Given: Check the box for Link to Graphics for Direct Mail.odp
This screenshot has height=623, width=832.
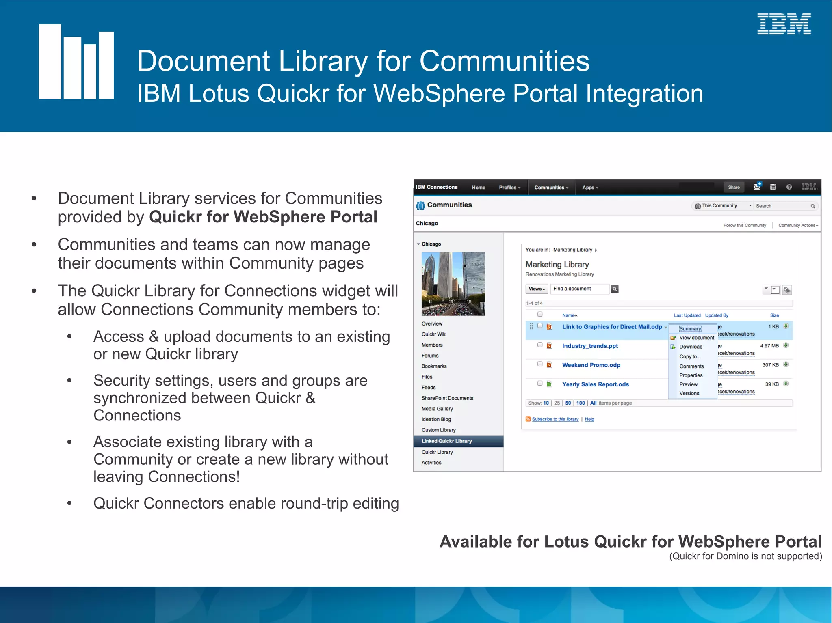Looking at the screenshot, I should [540, 326].
